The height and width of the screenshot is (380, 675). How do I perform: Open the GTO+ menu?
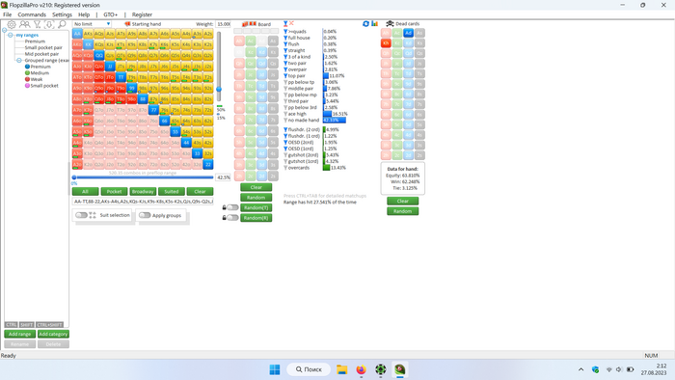[111, 14]
